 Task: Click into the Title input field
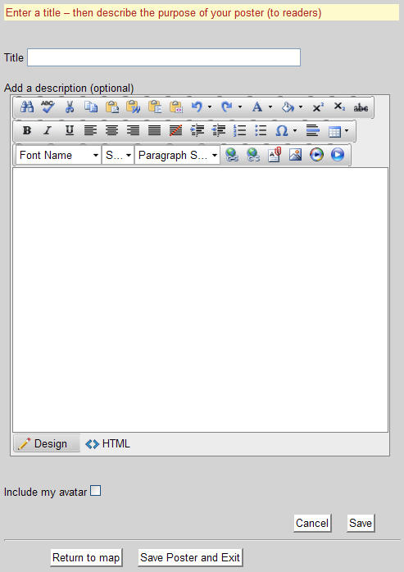pos(164,57)
